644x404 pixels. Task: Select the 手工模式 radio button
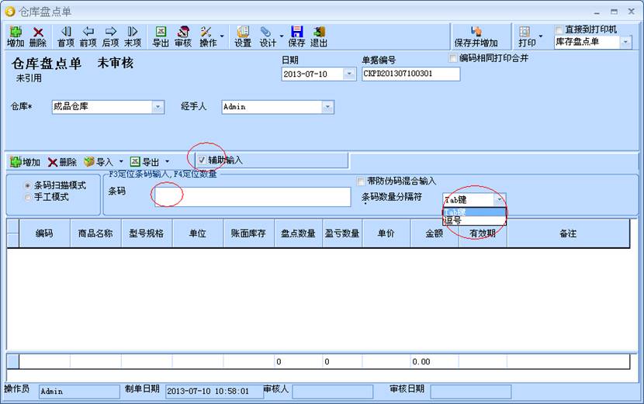coord(29,197)
